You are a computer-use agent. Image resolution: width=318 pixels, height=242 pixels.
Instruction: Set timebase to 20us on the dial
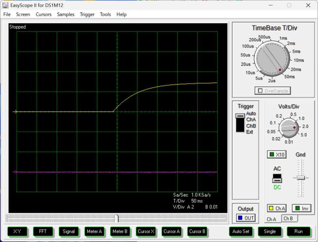(x=246, y=64)
